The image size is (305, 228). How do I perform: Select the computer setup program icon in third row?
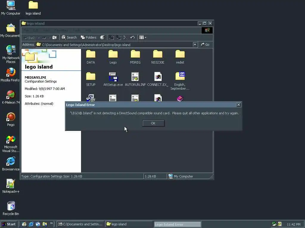91,98
